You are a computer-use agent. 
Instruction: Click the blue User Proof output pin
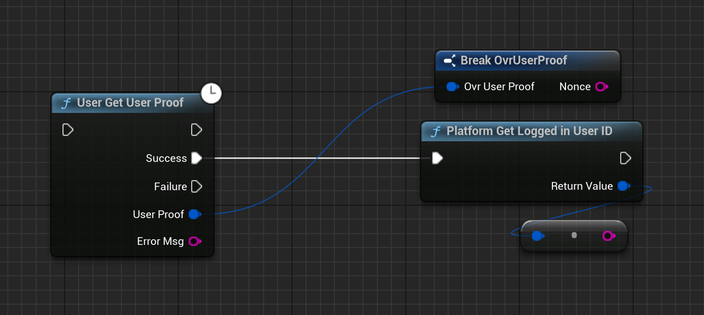(194, 214)
